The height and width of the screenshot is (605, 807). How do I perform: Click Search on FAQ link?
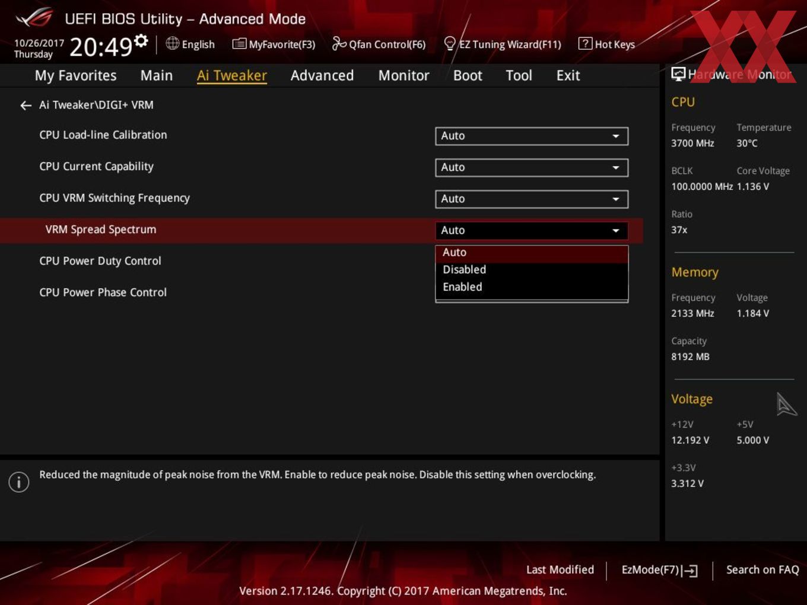pos(762,570)
